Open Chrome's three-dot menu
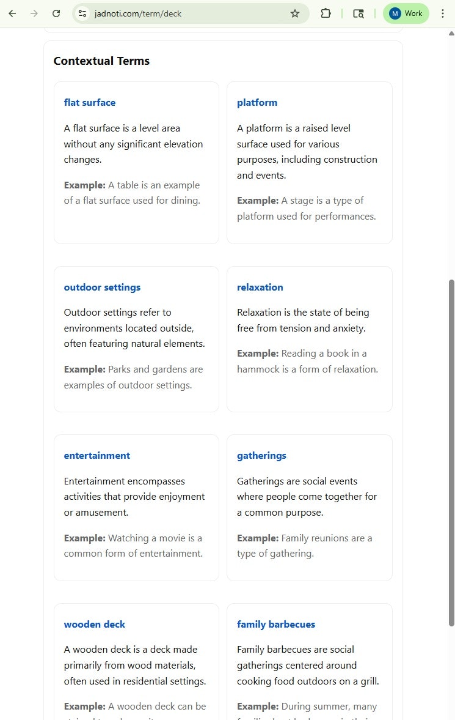The width and height of the screenshot is (455, 720). point(443,13)
